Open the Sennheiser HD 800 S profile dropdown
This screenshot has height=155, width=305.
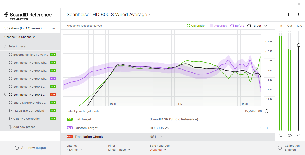tap(109, 15)
